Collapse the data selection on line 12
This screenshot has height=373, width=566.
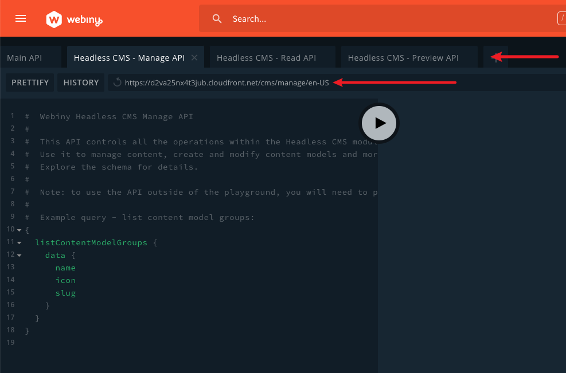pos(19,255)
